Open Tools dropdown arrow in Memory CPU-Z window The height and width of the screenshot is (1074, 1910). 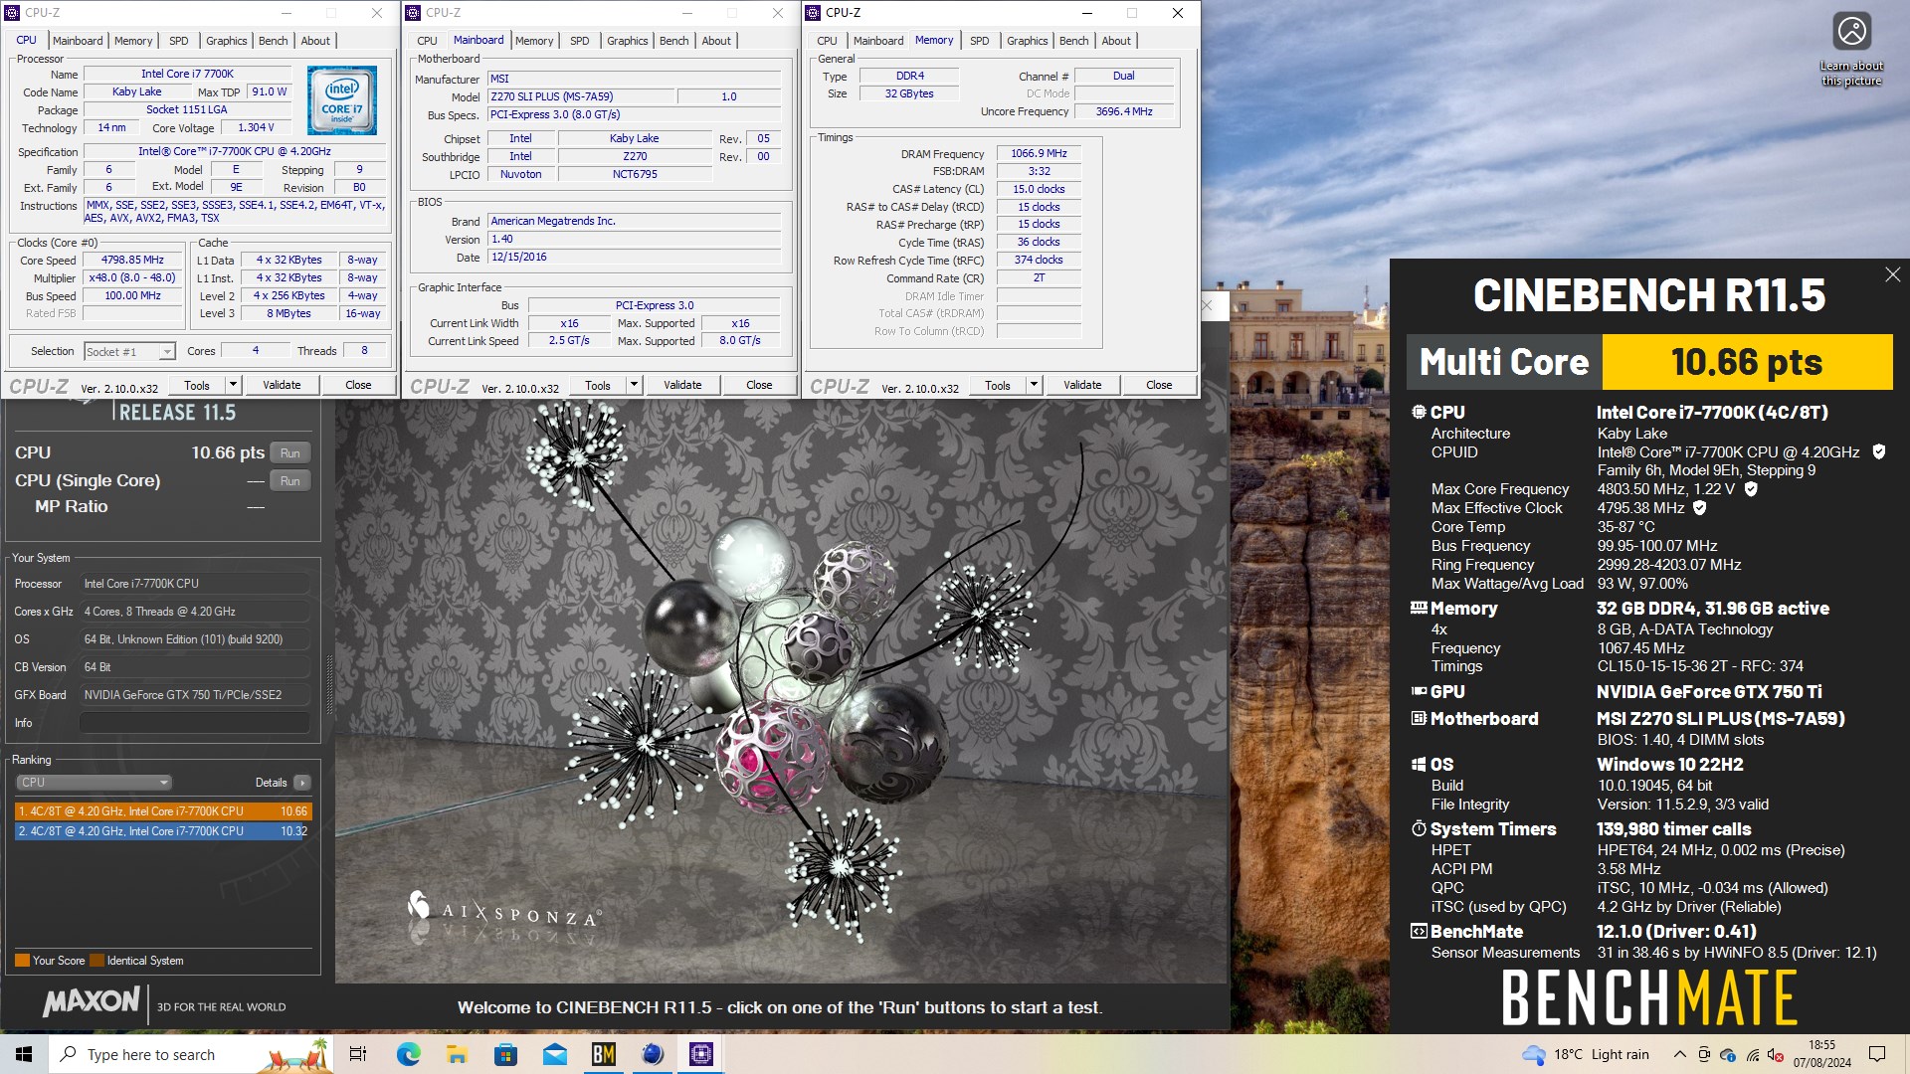[x=1034, y=385]
